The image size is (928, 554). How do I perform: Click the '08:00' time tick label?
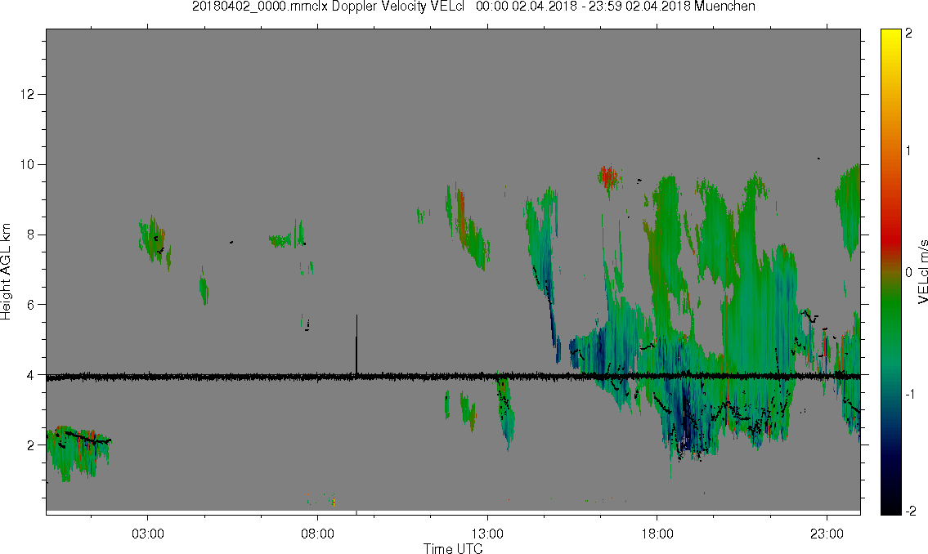pos(317,534)
